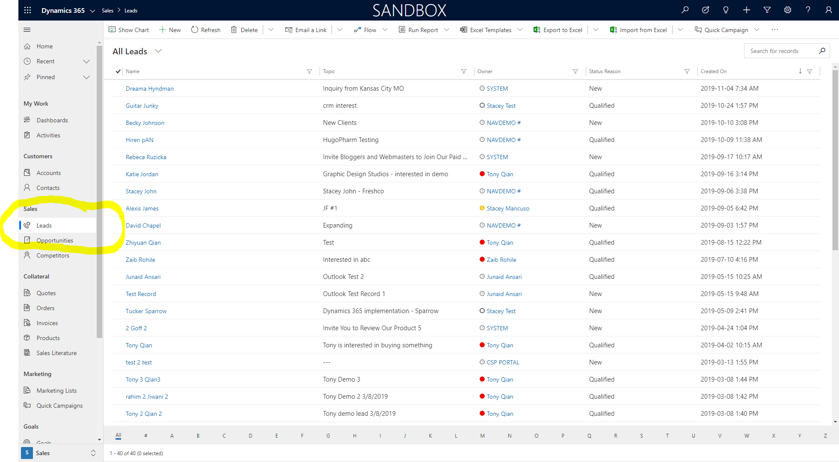Sort by the Created On column header
The width and height of the screenshot is (839, 462).
[x=714, y=71]
